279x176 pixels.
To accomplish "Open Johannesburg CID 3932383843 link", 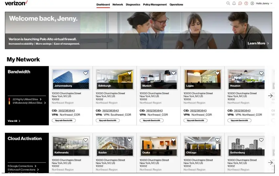I will pos(67,111).
